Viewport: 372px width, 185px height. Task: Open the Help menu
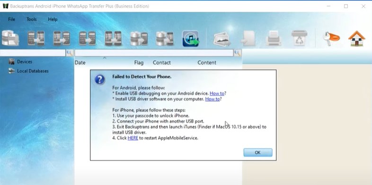(x=53, y=19)
